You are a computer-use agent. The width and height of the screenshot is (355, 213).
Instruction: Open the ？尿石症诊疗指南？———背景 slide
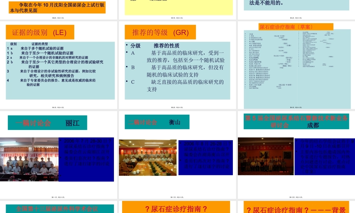coord(297,207)
